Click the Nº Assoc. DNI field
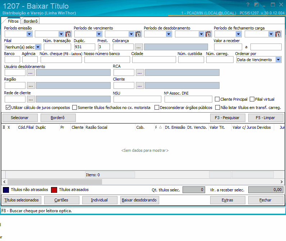Viewport: 286px width, 241px height. click(x=188, y=99)
